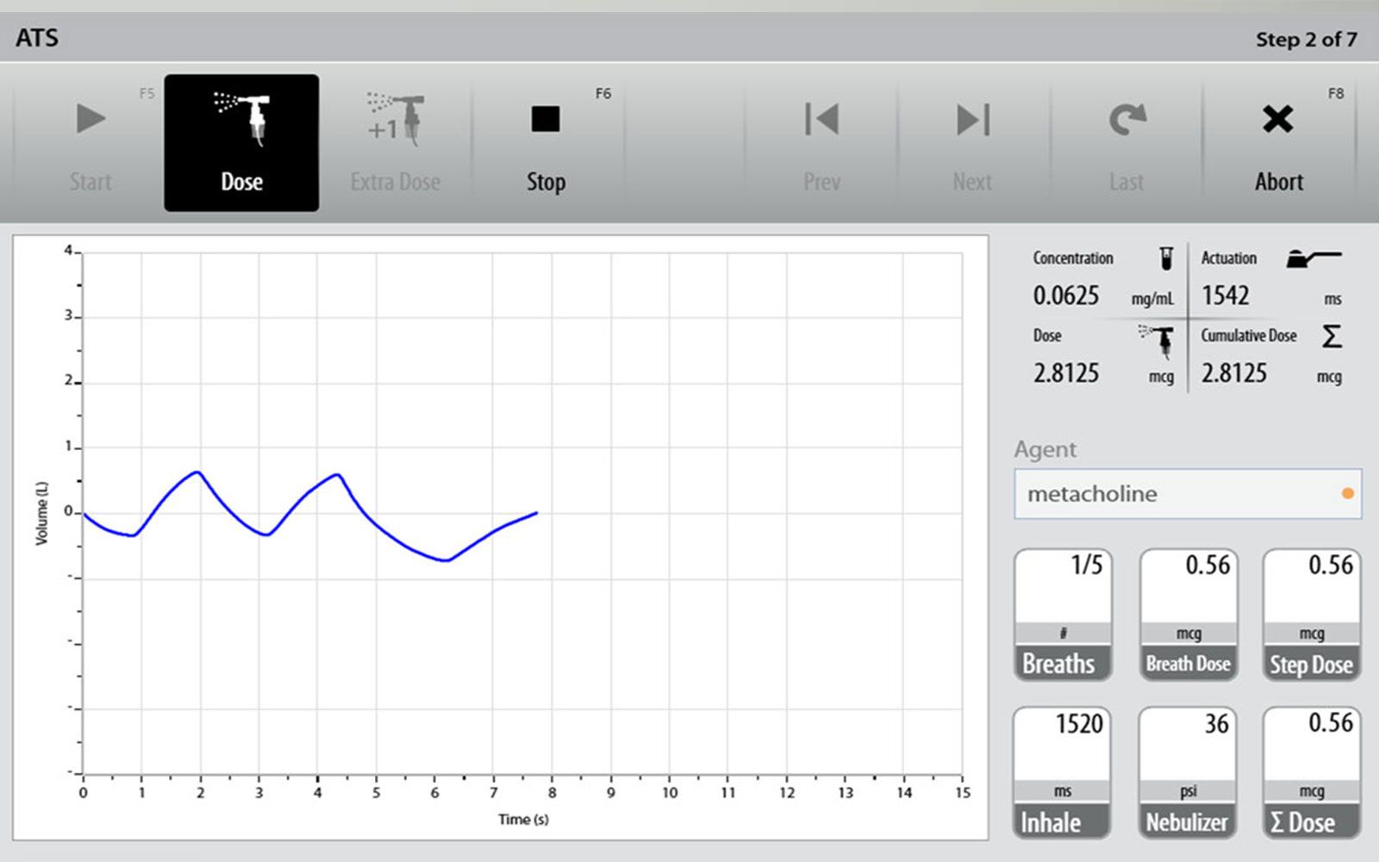Click the Σ Dose tile
Image resolution: width=1379 pixels, height=862 pixels.
[x=1311, y=772]
